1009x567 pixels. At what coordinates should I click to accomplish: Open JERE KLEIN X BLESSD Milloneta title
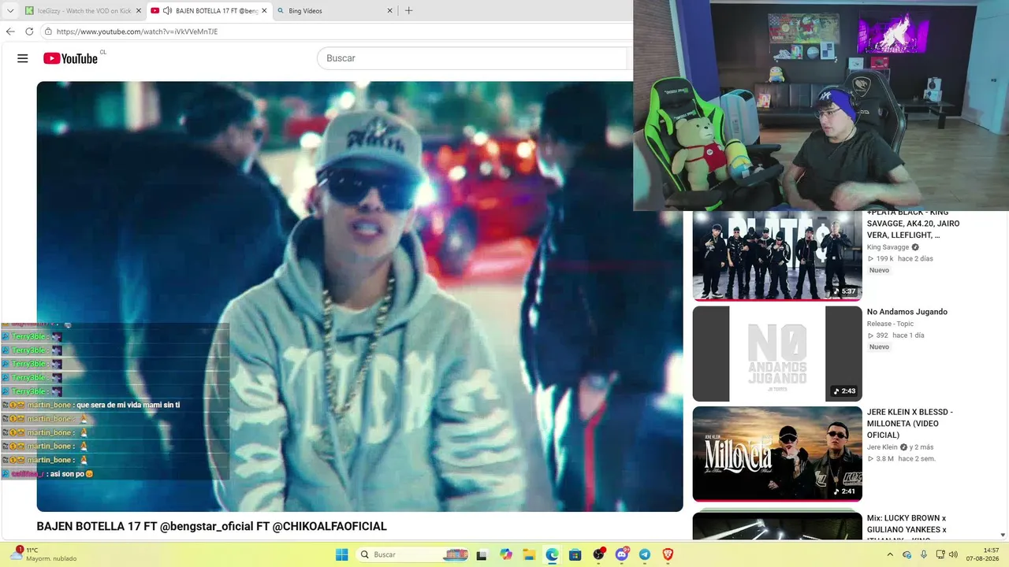910,424
